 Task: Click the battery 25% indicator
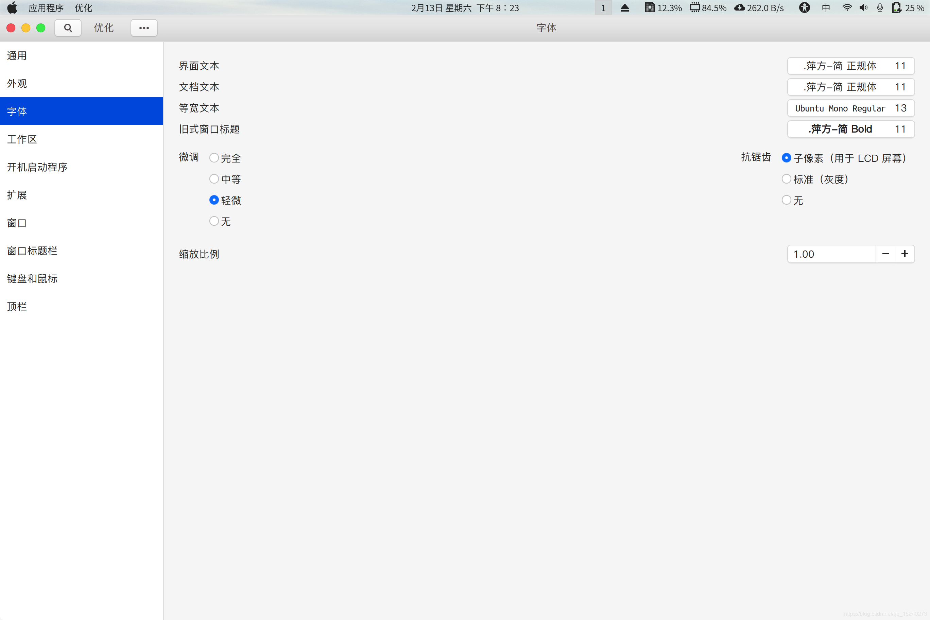tap(908, 8)
